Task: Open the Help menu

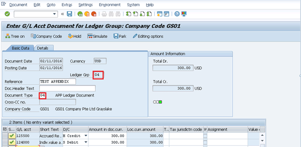Action: (x=150, y=5)
